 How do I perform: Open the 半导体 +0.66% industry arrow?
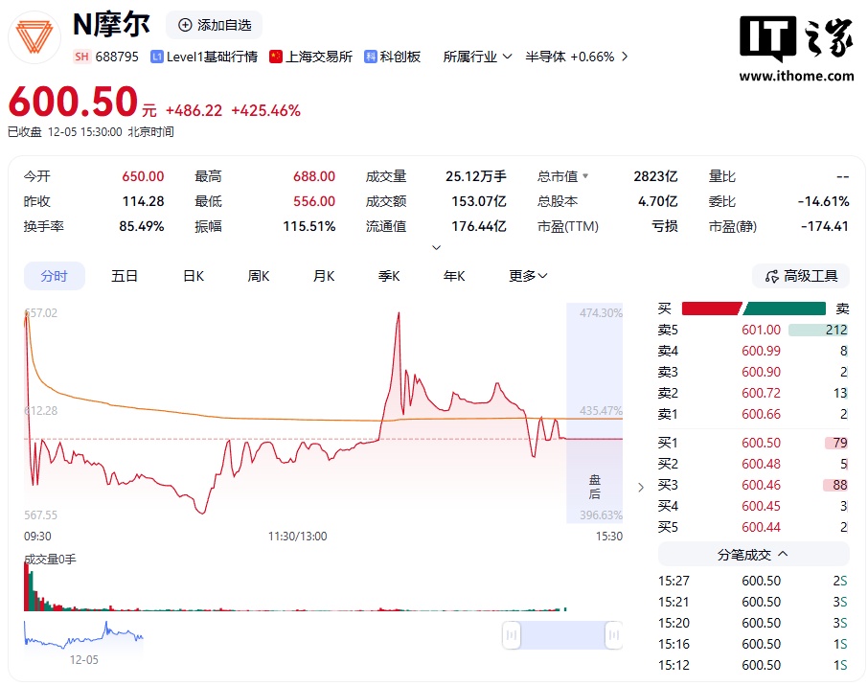coord(625,57)
